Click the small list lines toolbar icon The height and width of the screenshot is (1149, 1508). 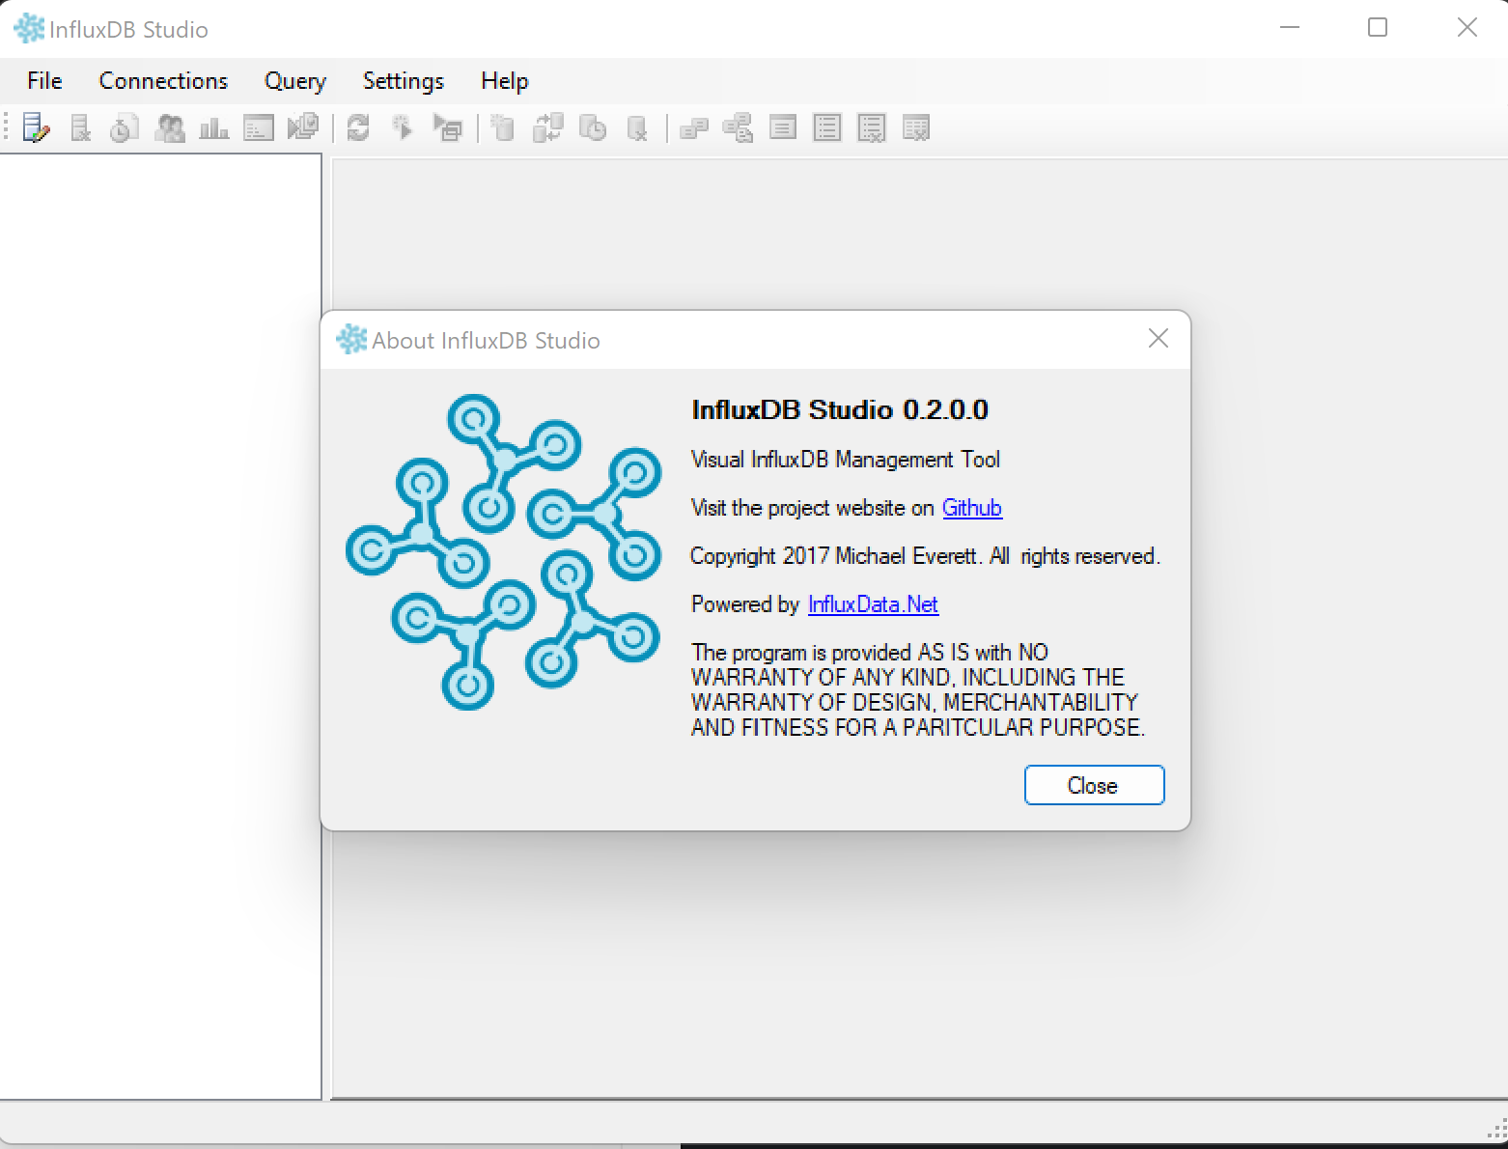pos(783,127)
